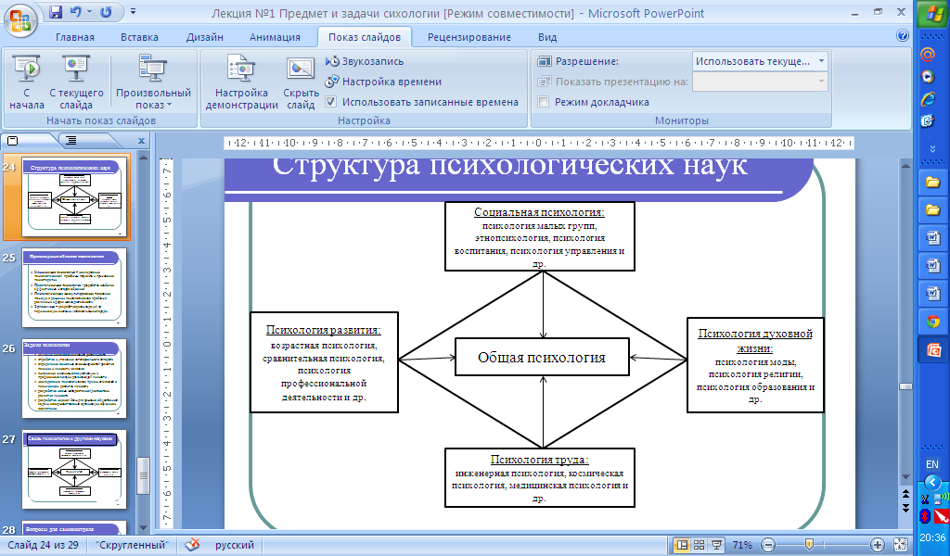
Task: Open the undo history dropdown arrow
Action: point(89,11)
